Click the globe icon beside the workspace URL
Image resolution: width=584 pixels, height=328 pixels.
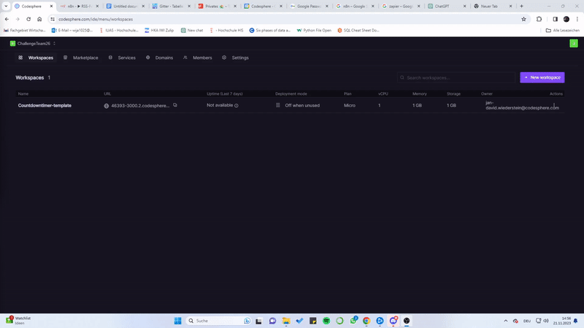click(107, 106)
